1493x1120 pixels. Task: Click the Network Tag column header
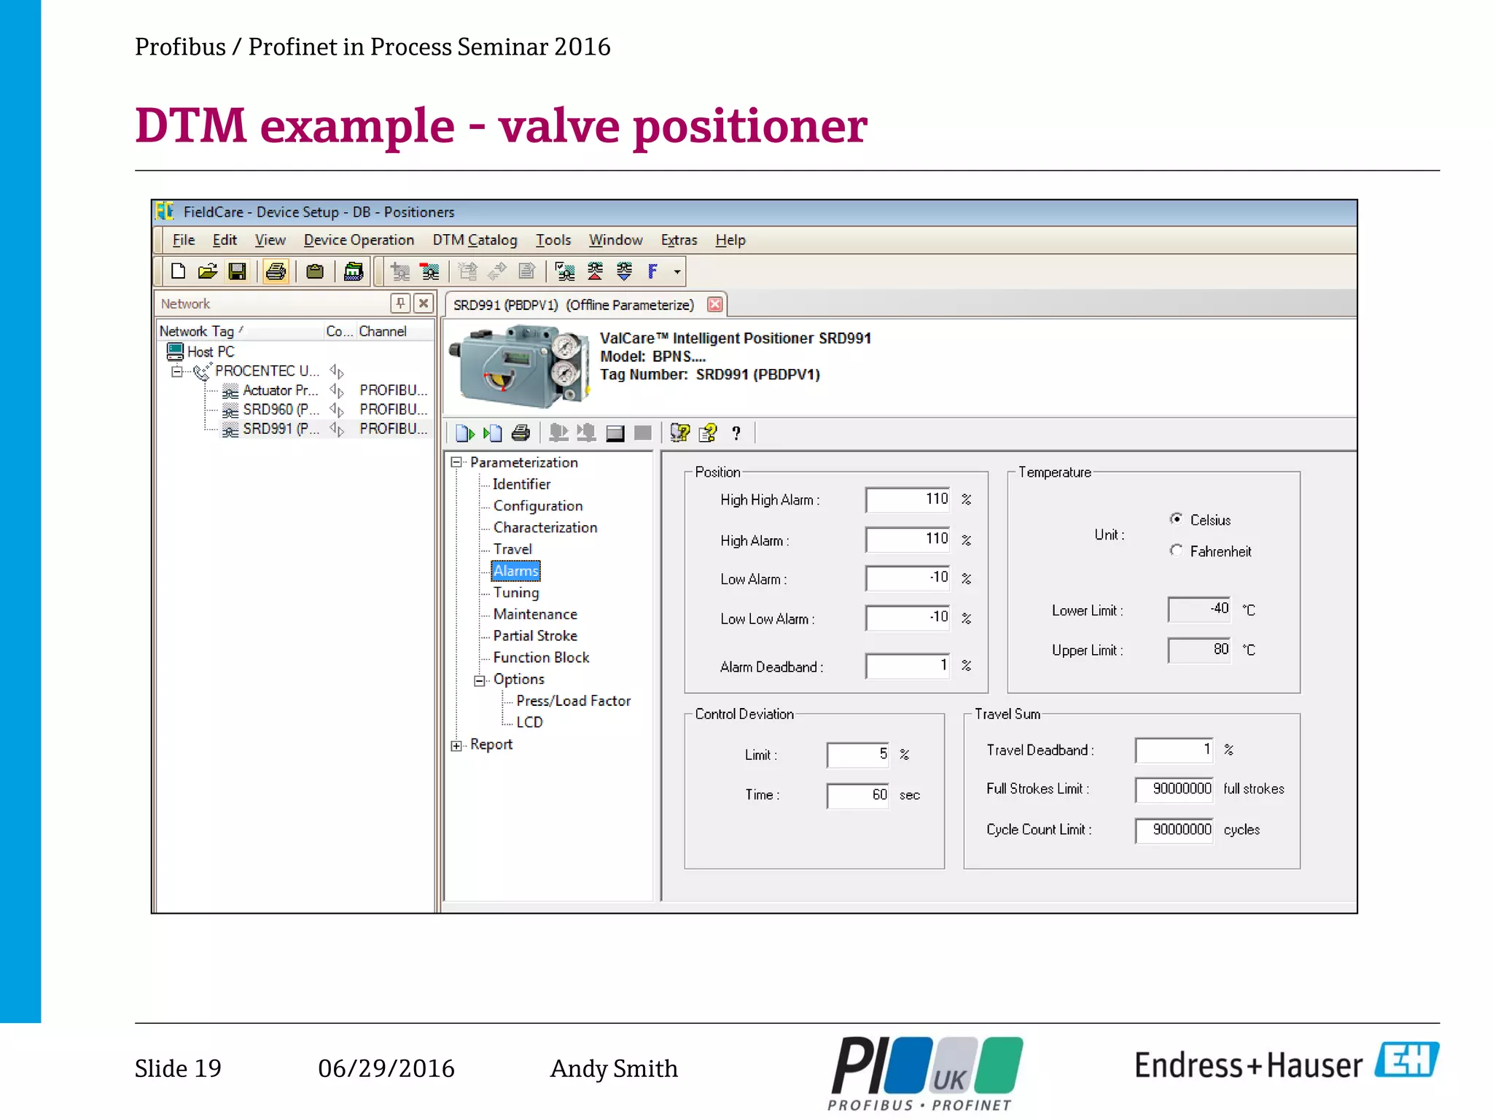click(240, 331)
